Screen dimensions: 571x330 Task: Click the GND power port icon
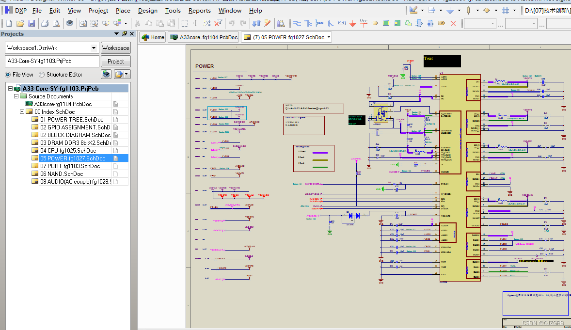353,23
